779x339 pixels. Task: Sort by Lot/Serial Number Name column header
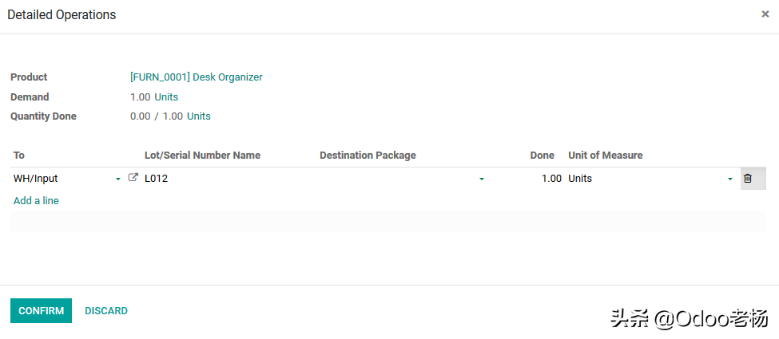click(x=202, y=156)
